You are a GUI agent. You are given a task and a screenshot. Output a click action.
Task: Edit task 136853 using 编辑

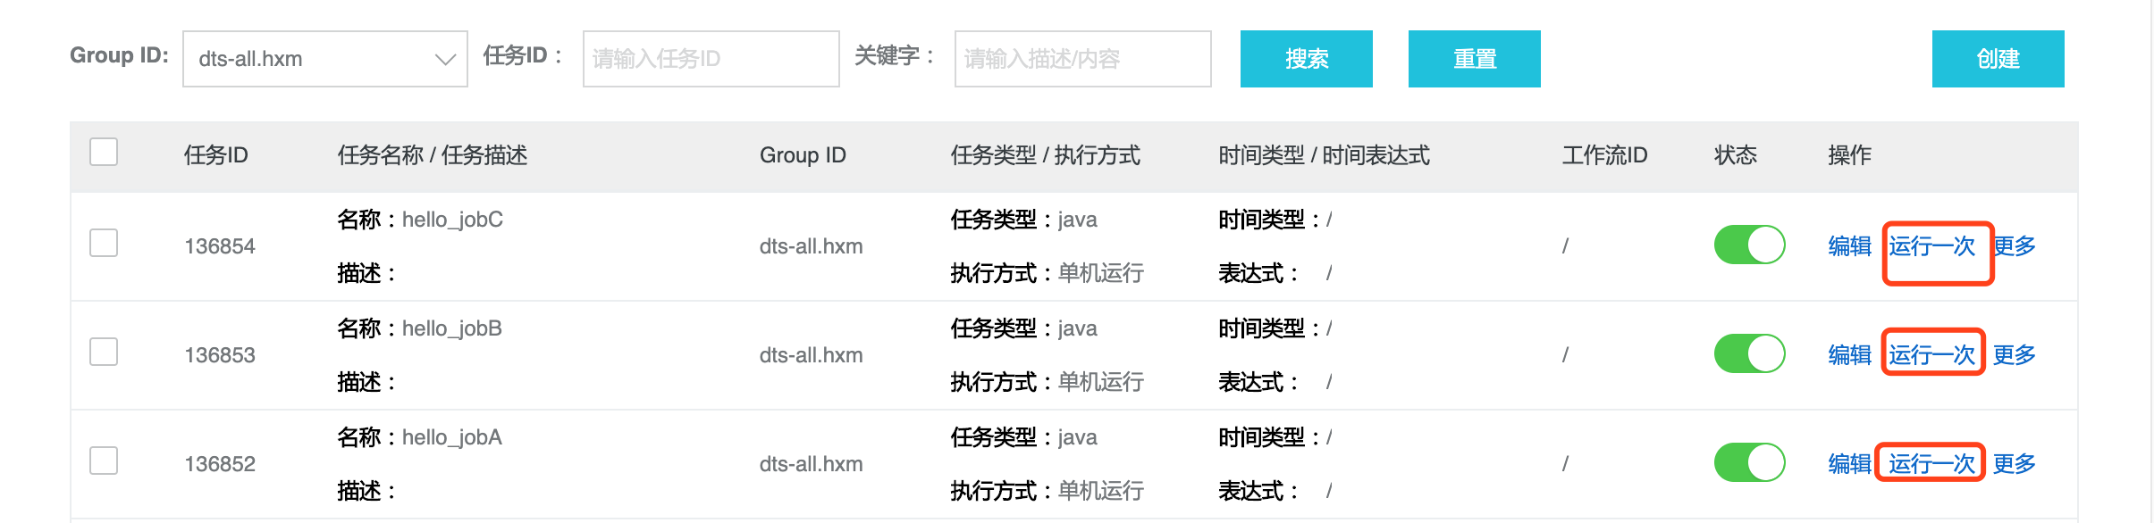(1849, 355)
